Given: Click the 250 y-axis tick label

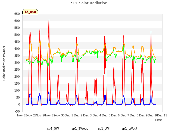Looking at the screenshot, I should coord(17,70).
